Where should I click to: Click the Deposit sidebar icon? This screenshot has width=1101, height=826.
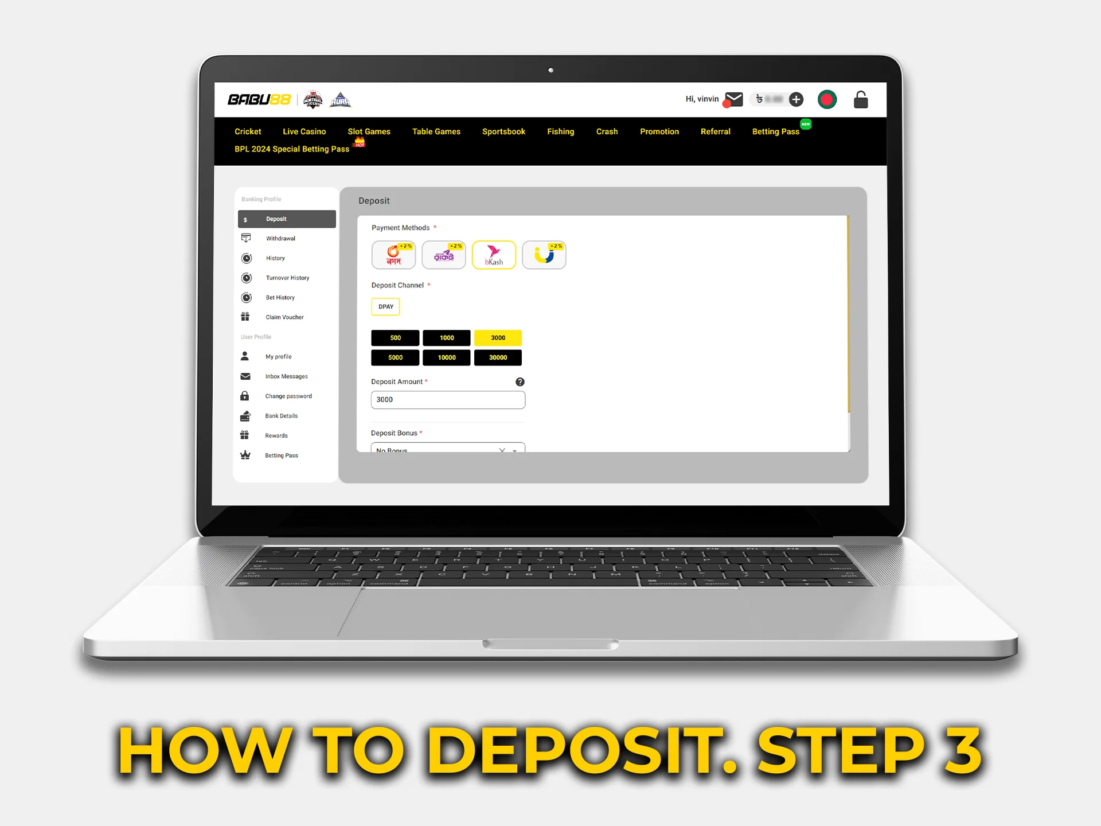246,219
